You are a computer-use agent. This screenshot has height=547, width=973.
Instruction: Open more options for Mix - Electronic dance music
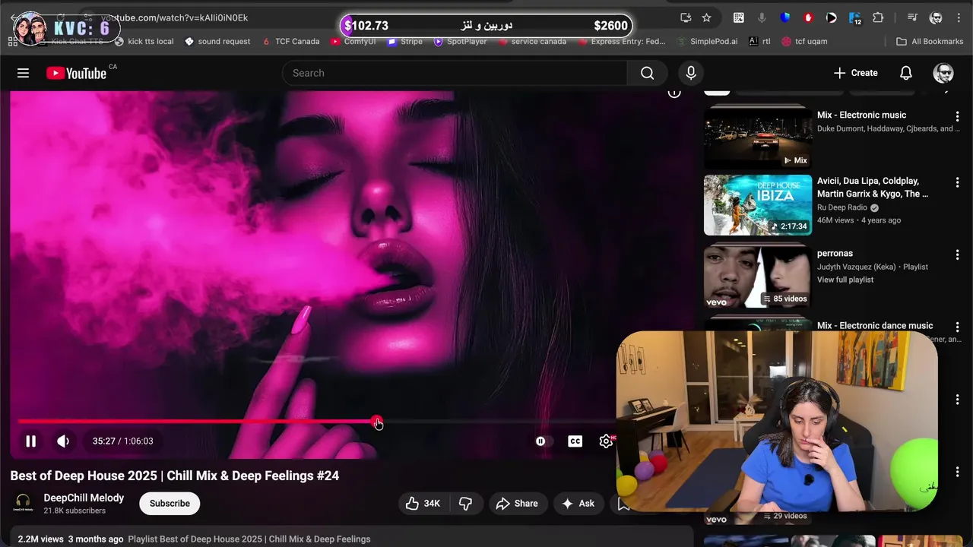(x=957, y=327)
